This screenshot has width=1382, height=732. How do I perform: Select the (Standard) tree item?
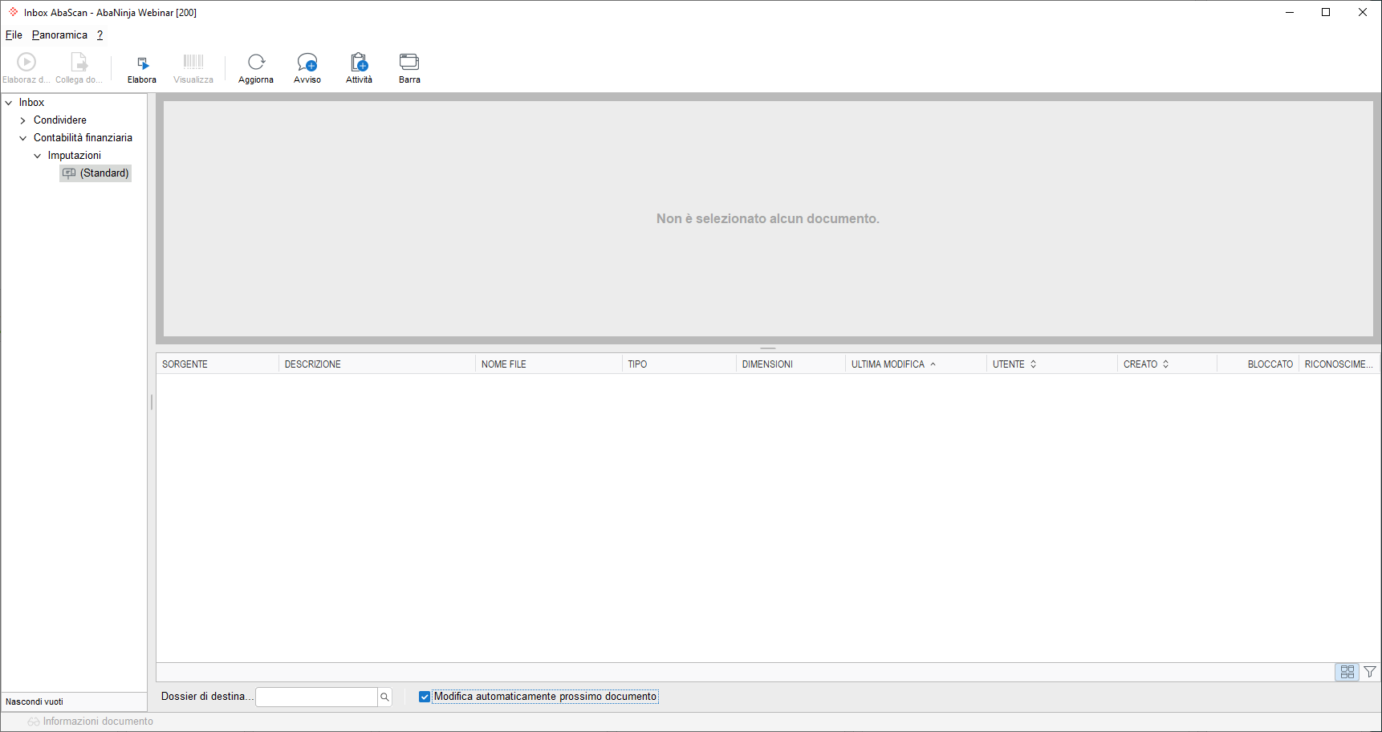click(96, 173)
